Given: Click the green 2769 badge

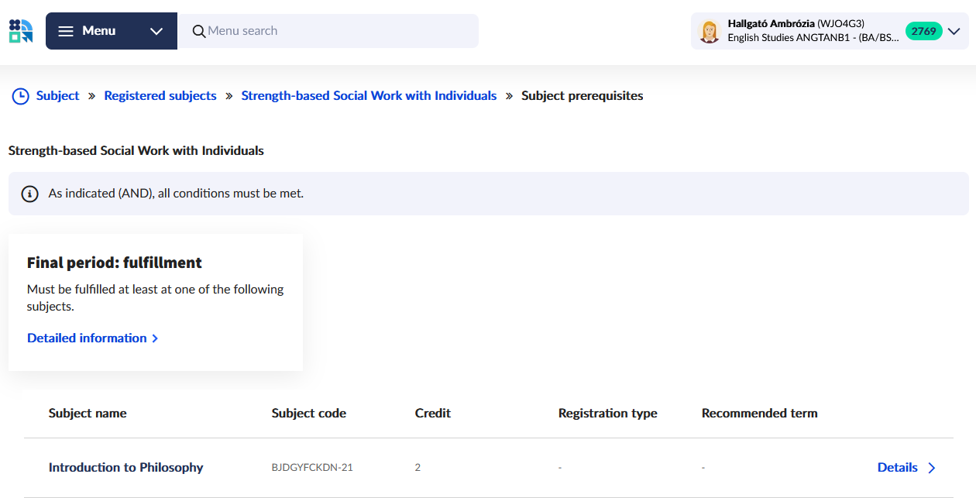Looking at the screenshot, I should [923, 31].
